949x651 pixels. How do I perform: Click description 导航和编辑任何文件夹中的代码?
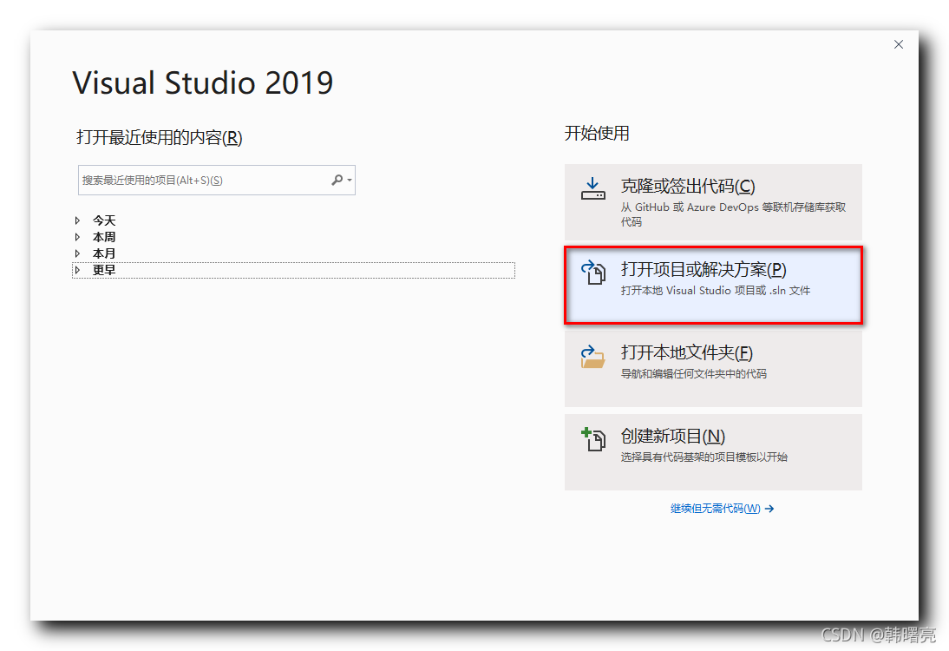point(694,373)
